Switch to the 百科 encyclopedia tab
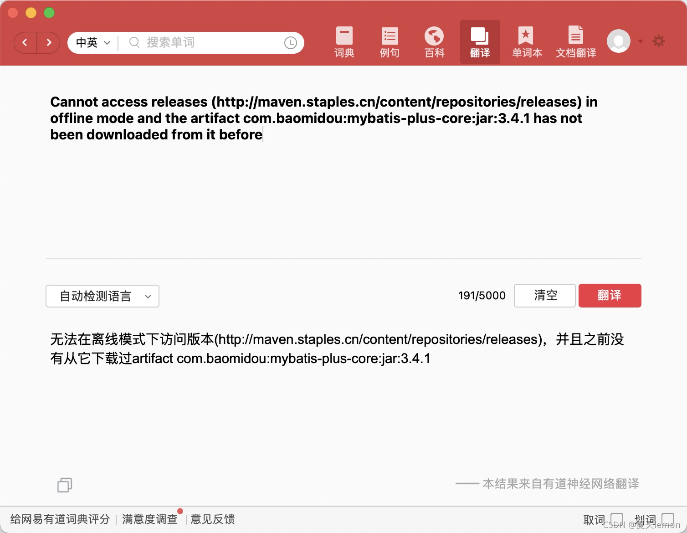The height and width of the screenshot is (533, 687). coord(434,41)
